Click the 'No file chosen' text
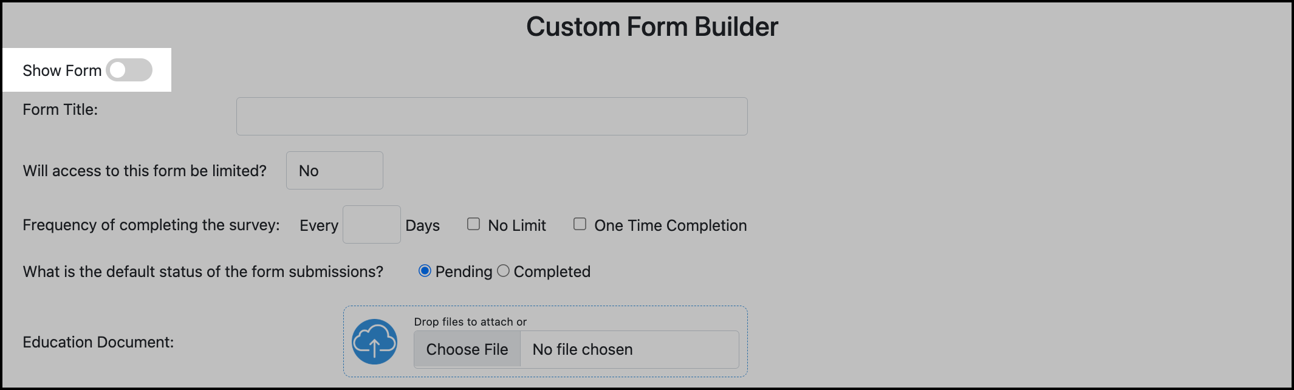Screen dimensions: 1294x390 click(582, 349)
